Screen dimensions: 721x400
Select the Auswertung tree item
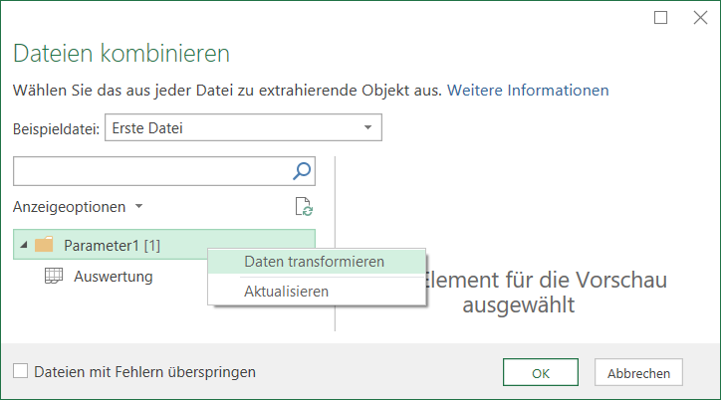click(113, 277)
